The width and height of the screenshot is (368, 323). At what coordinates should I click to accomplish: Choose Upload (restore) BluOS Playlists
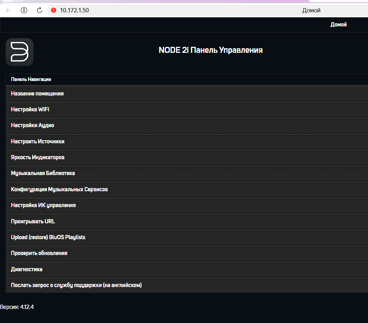coord(48,237)
